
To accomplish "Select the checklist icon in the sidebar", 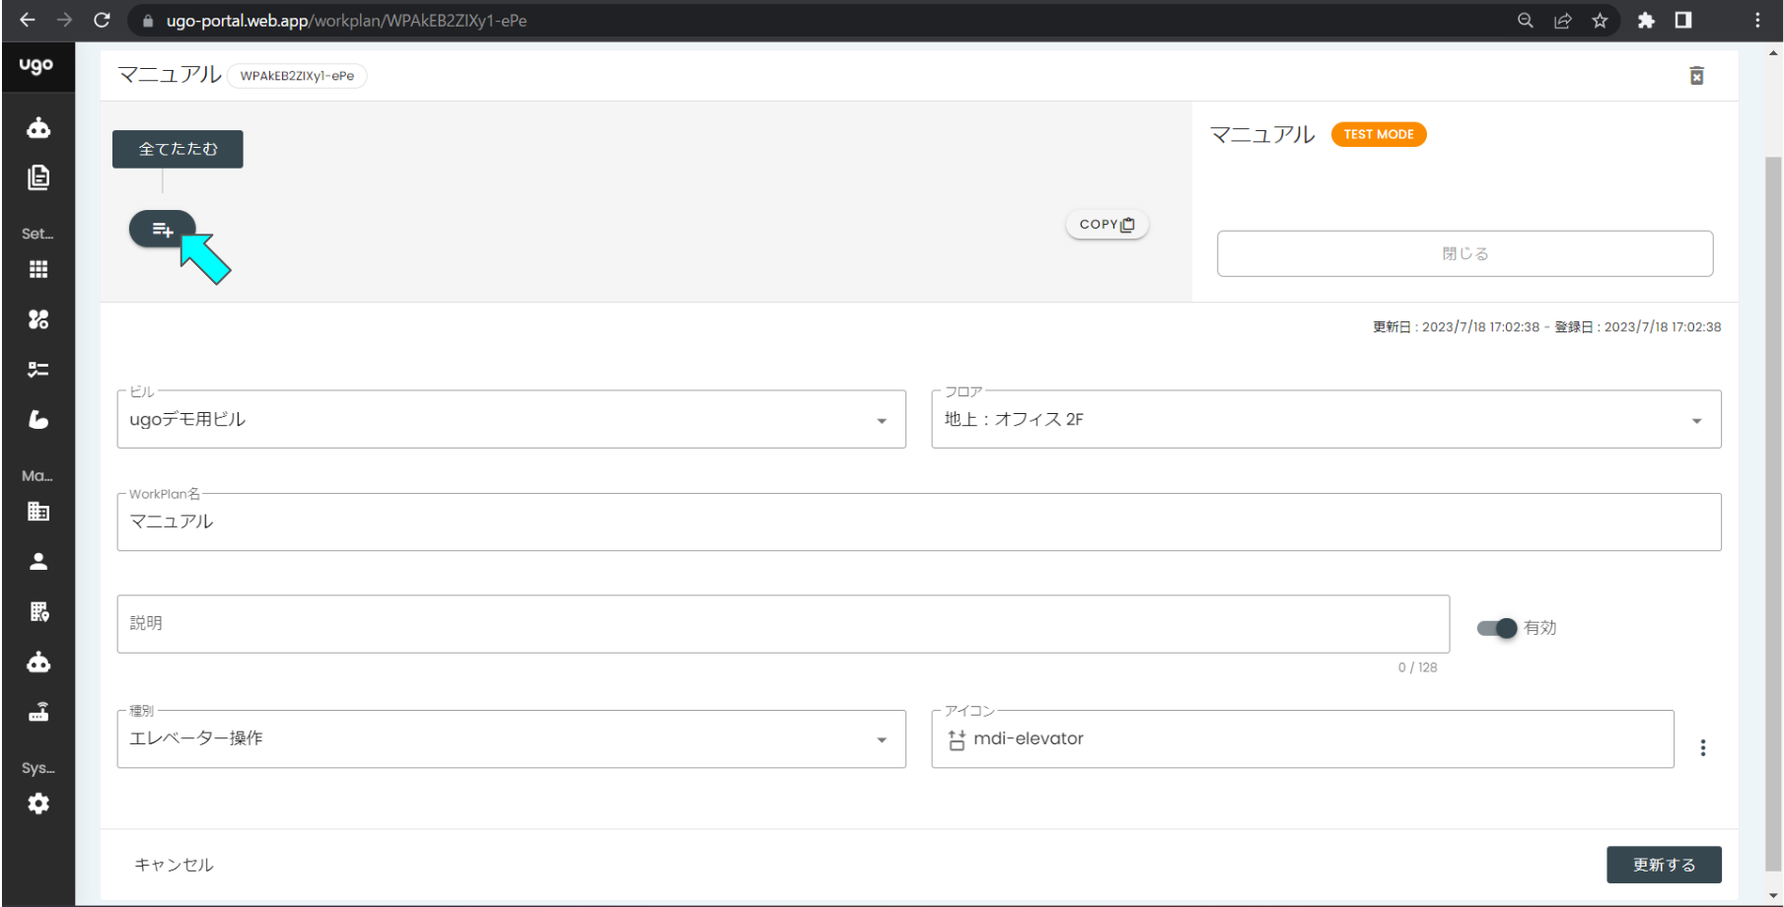I will [38, 369].
